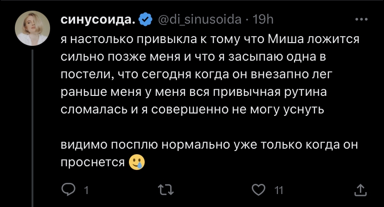The image size is (384, 207).
Task: Open the three-dot more options menu
Action: pyautogui.click(x=360, y=20)
